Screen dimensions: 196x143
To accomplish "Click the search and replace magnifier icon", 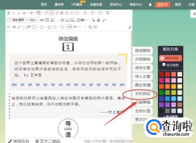I will [x=90, y=27].
